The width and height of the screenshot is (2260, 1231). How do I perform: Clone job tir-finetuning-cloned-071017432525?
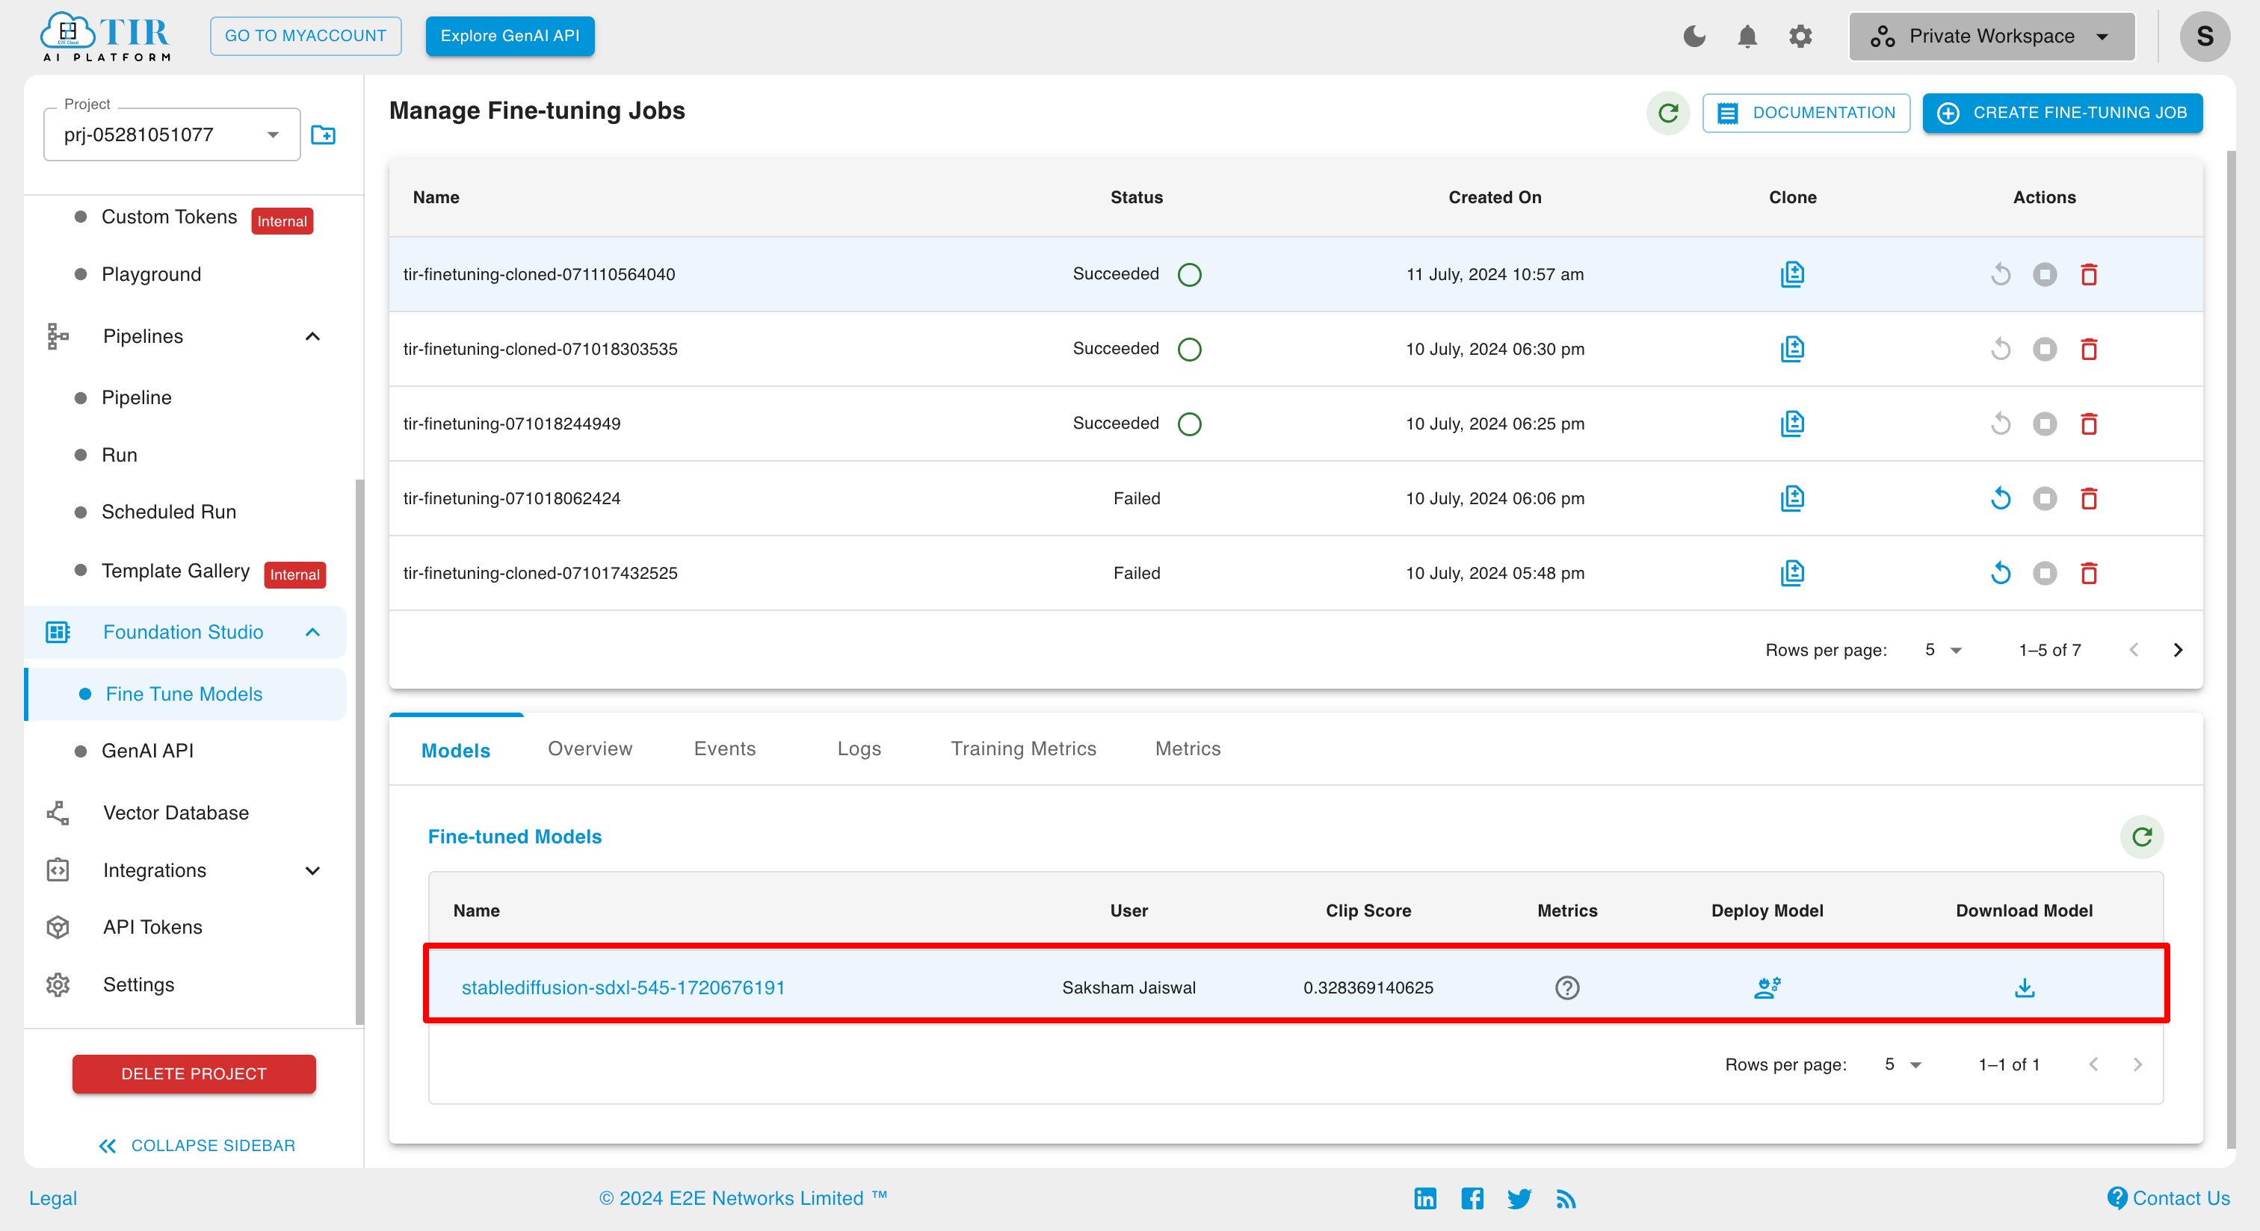pyautogui.click(x=1792, y=572)
